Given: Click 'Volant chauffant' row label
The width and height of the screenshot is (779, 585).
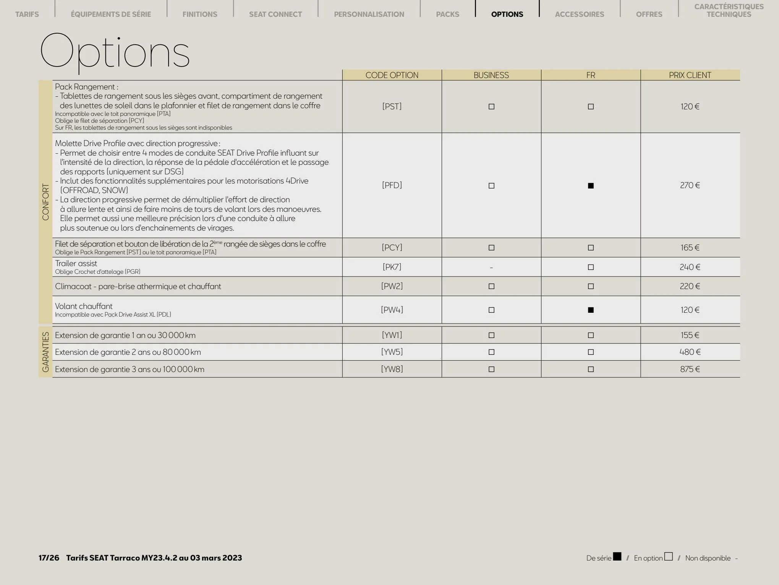Looking at the screenshot, I should [84, 306].
